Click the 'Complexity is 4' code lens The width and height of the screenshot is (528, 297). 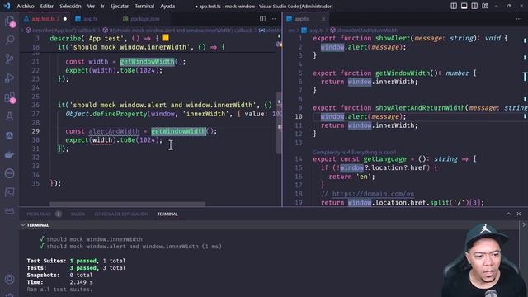tap(354, 152)
